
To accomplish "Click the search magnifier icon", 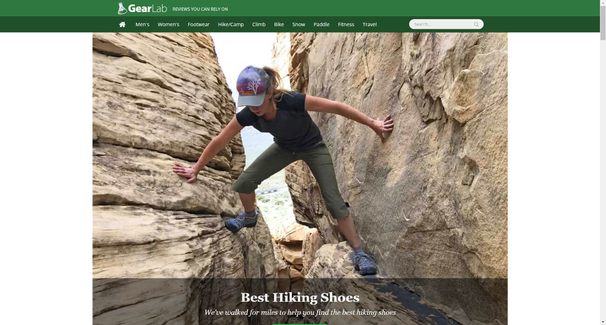I will (476, 24).
